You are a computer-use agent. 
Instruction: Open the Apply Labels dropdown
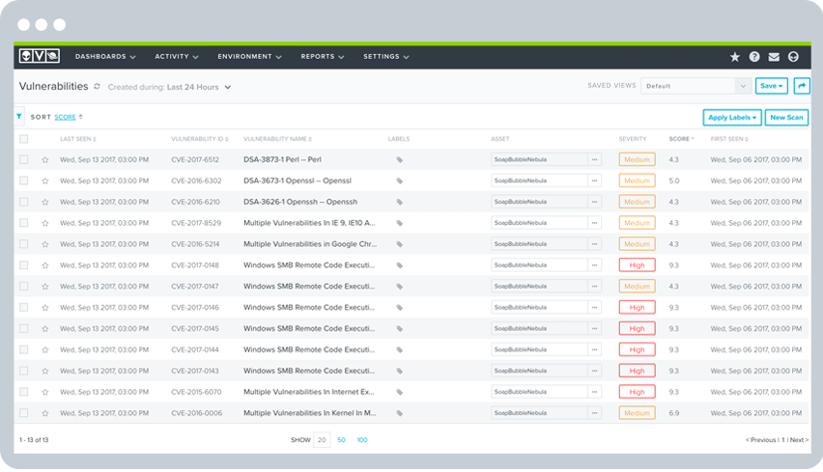[731, 117]
